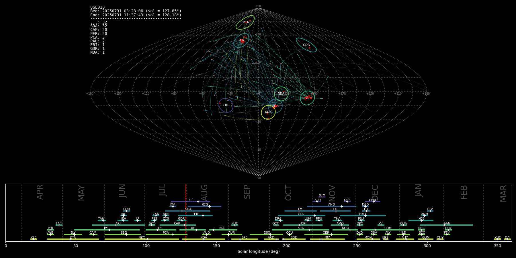Click the ORI shower label in timeline
Image resolution: width=516 pixels, height=258 pixels.
tap(304, 224)
